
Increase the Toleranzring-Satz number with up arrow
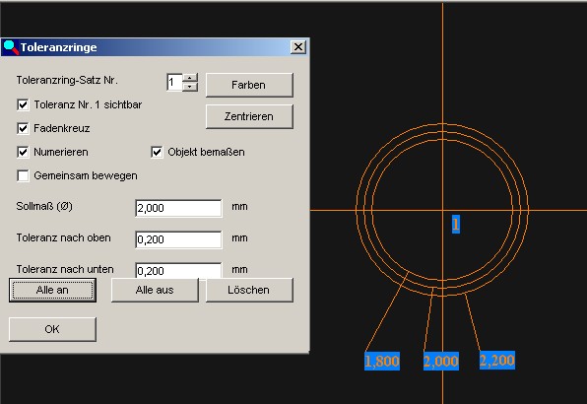pyautogui.click(x=190, y=78)
